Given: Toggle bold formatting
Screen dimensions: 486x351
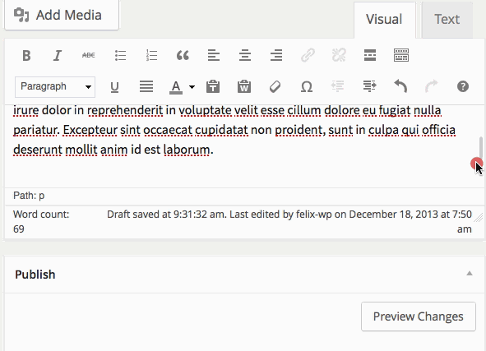Looking at the screenshot, I should [26, 56].
